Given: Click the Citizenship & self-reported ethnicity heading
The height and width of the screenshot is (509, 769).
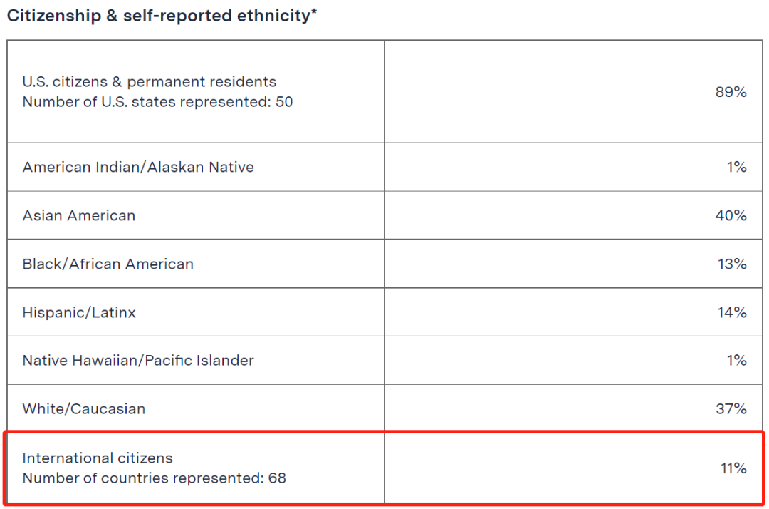Looking at the screenshot, I should pyautogui.click(x=162, y=16).
